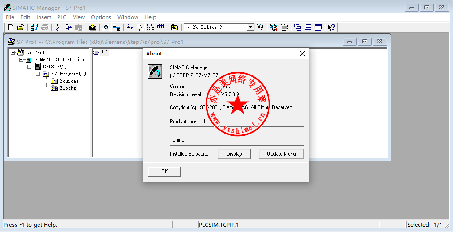This screenshot has width=453, height=232.
Task: Toggle the Online view toolbar button
Action: [x=117, y=28]
